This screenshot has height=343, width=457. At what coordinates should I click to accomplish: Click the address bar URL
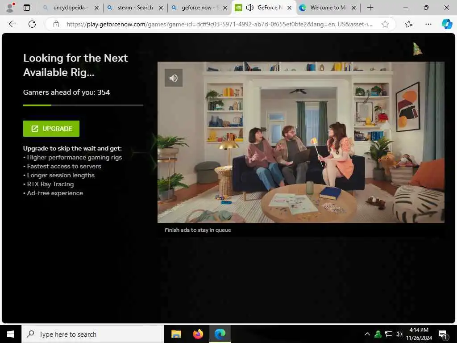[x=219, y=24]
